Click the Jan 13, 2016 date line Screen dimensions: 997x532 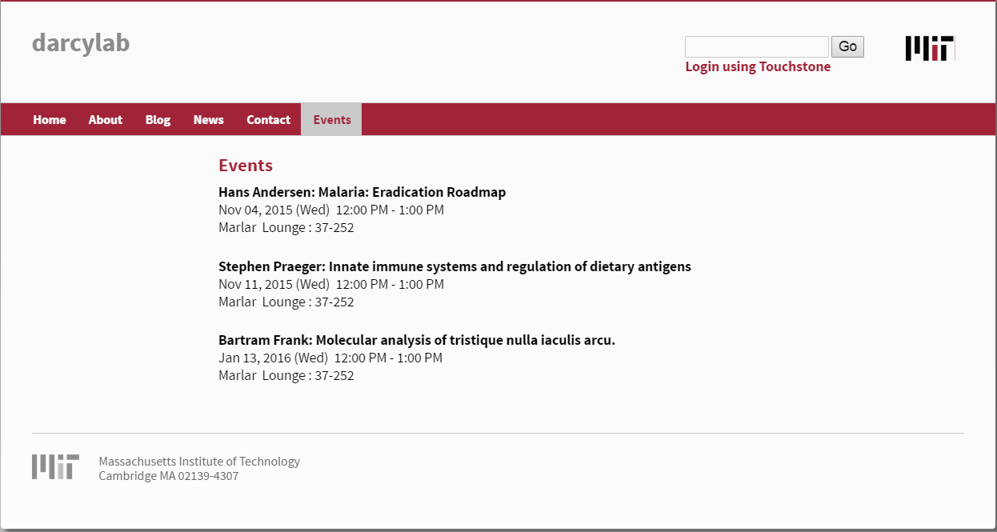pyautogui.click(x=330, y=358)
